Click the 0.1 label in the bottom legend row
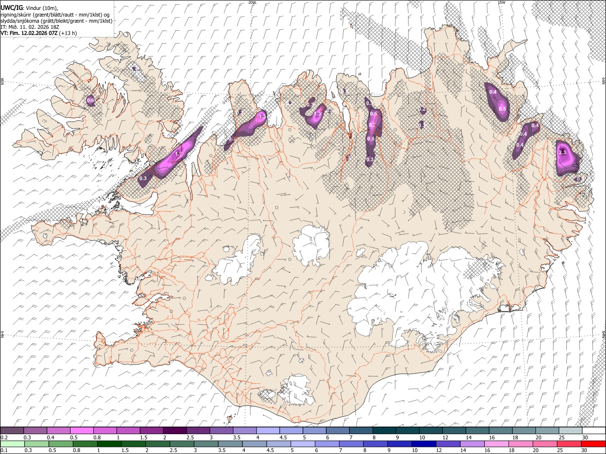The width and height of the screenshot is (606, 454). coord(3,450)
